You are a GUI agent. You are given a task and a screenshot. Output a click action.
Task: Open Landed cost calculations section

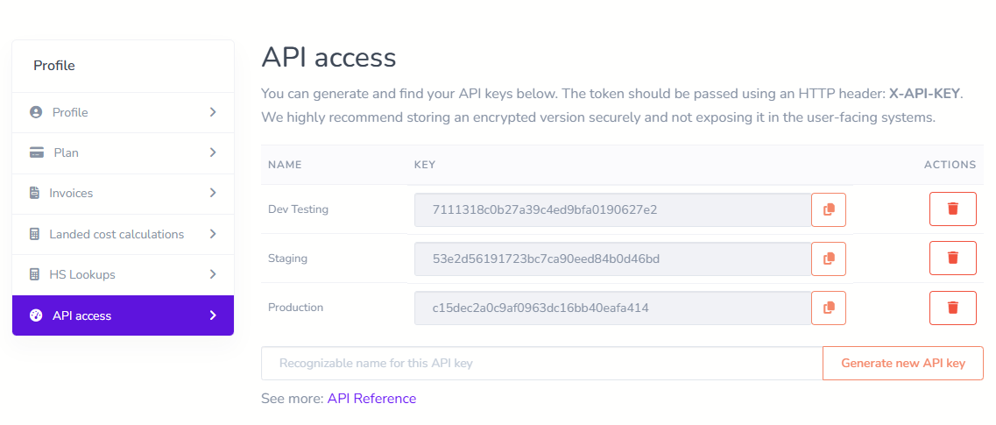point(124,234)
